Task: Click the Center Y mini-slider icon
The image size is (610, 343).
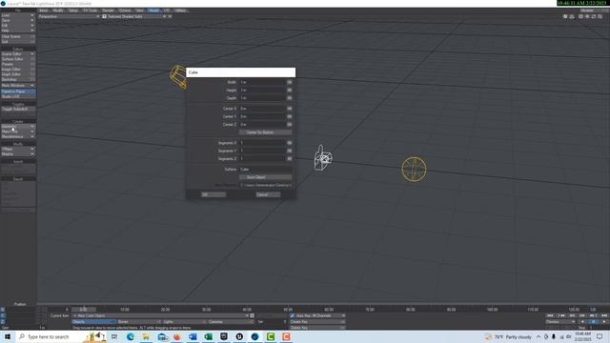Action: 290,116
